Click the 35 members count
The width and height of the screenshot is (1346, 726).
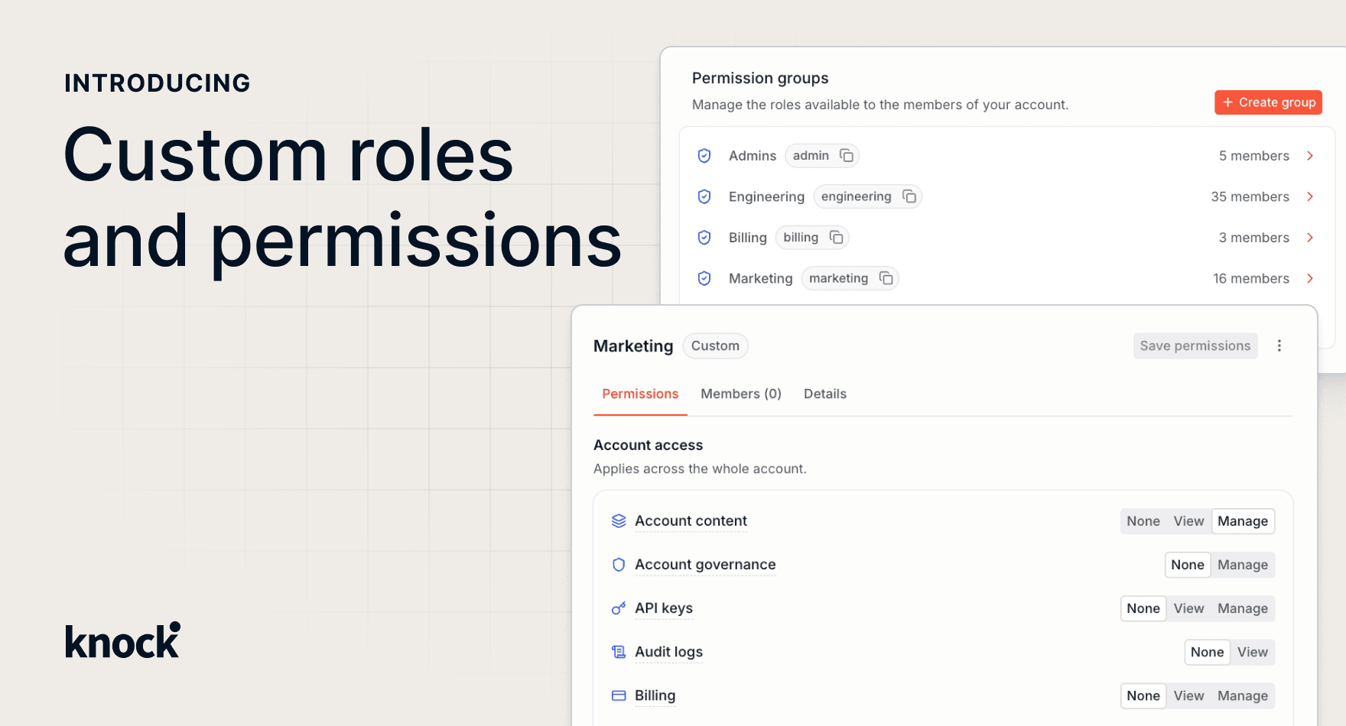[x=1250, y=197]
